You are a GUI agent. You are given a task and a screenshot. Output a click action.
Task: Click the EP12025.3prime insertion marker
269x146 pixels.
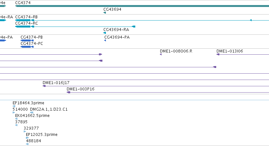tap(28, 138)
